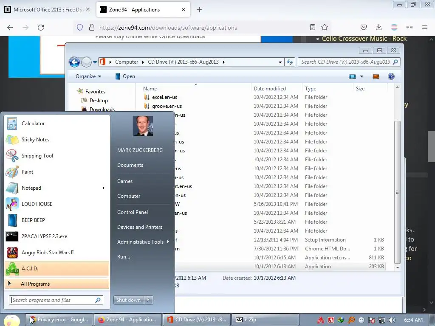Click the Search CD Drive field
Viewport: 435px width, 326px height.
tap(349, 62)
